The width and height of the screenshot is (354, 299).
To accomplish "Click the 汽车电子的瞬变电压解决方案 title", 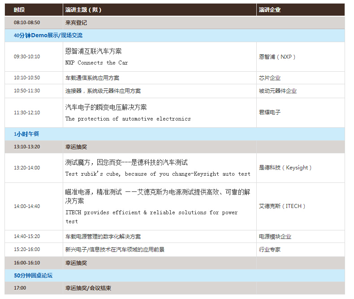I will [x=106, y=107].
